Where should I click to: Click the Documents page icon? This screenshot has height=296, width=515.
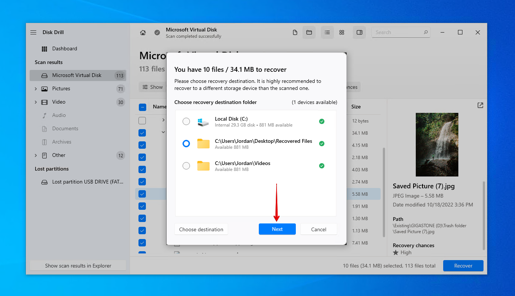tap(44, 129)
